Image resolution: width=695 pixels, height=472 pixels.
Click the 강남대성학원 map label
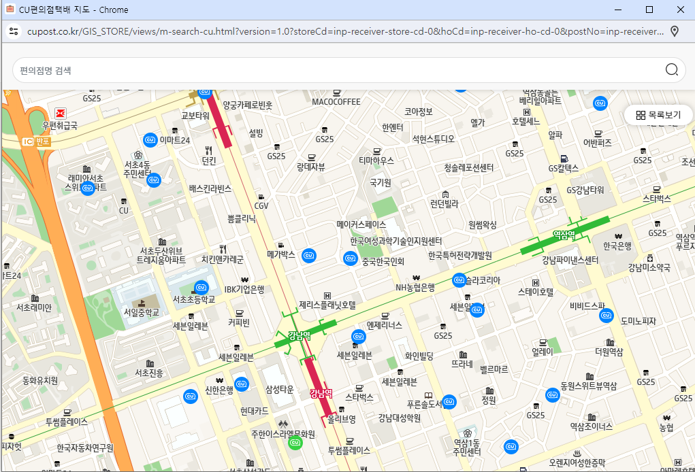(400, 418)
